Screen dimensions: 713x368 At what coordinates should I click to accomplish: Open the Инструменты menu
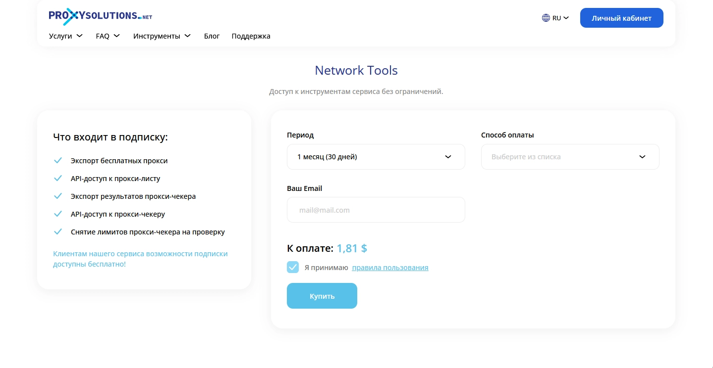tap(162, 36)
